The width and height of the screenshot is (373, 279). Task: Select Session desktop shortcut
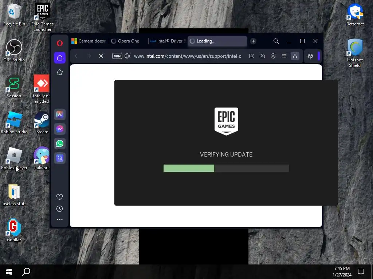click(x=14, y=86)
